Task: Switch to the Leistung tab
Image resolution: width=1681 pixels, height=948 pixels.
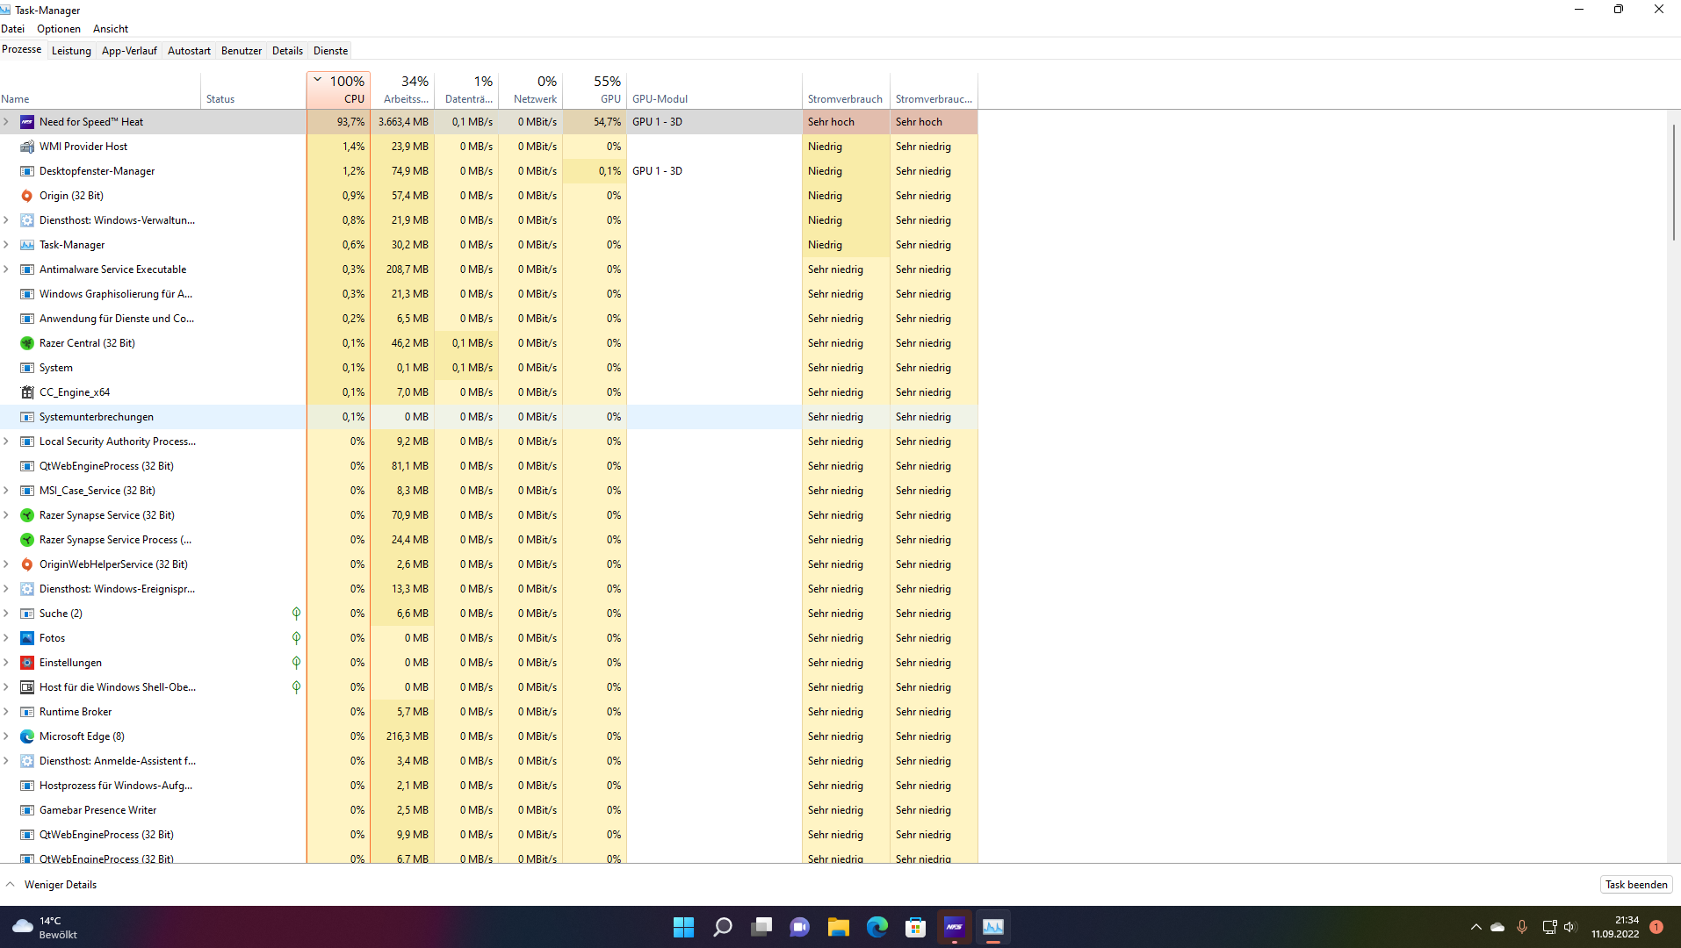Action: (x=71, y=51)
